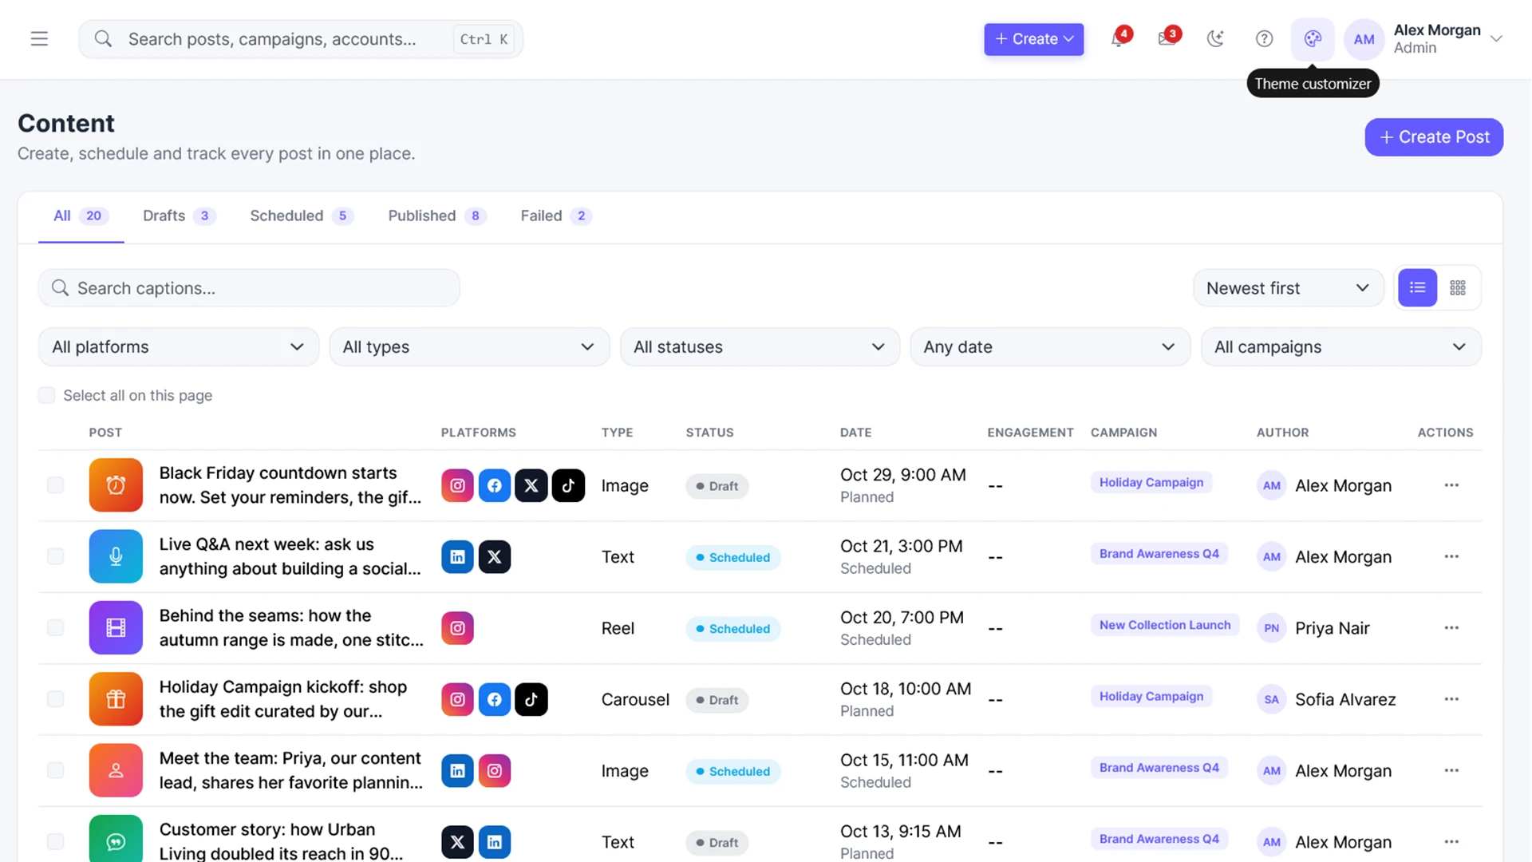The height and width of the screenshot is (862, 1532).
Task: Focus the global search posts field
Action: point(301,38)
